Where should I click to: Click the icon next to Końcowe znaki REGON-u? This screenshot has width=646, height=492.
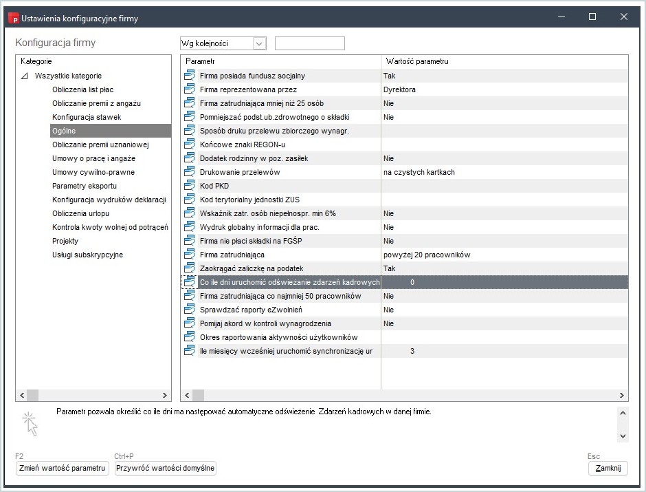pyautogui.click(x=189, y=145)
